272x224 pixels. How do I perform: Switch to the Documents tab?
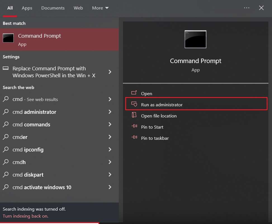click(53, 8)
